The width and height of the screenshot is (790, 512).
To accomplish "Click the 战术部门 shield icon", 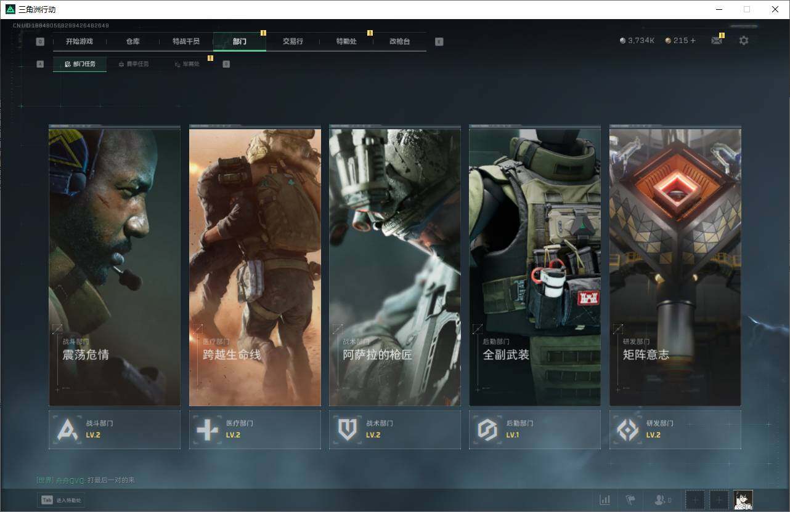I will (x=348, y=430).
